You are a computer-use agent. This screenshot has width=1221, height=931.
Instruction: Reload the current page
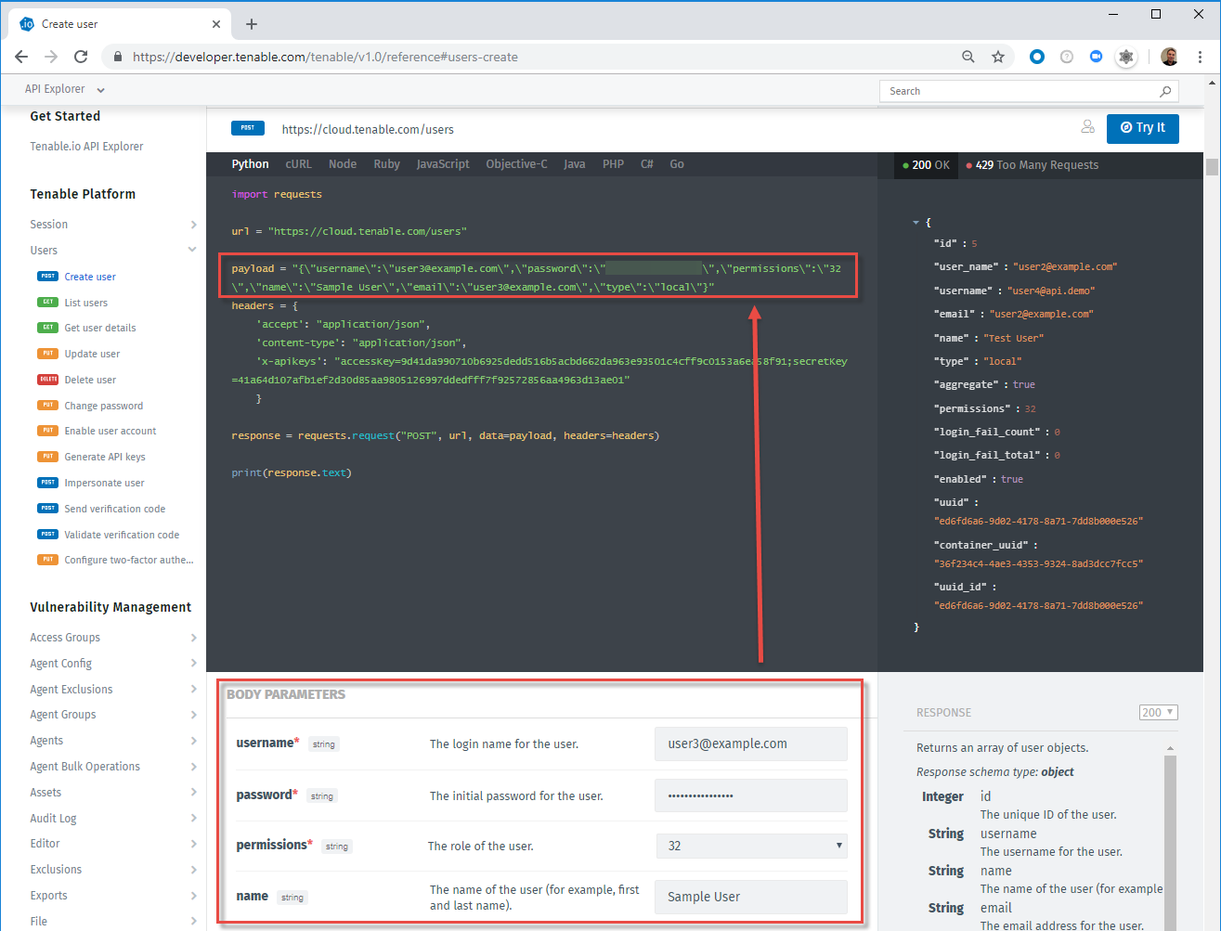(81, 57)
